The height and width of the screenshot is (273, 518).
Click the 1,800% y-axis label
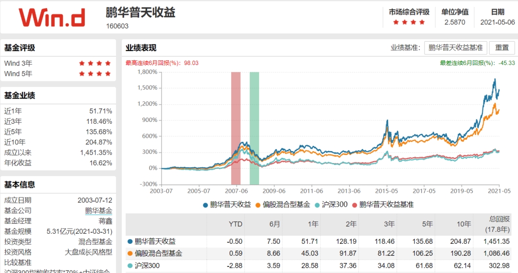coord(147,72)
